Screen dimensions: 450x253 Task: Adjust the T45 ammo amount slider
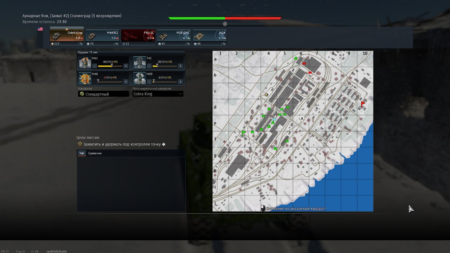[165, 66]
